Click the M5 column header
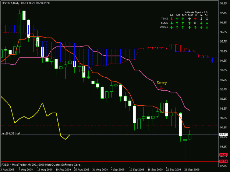This screenshot has width=230, height=172. [x=178, y=15]
